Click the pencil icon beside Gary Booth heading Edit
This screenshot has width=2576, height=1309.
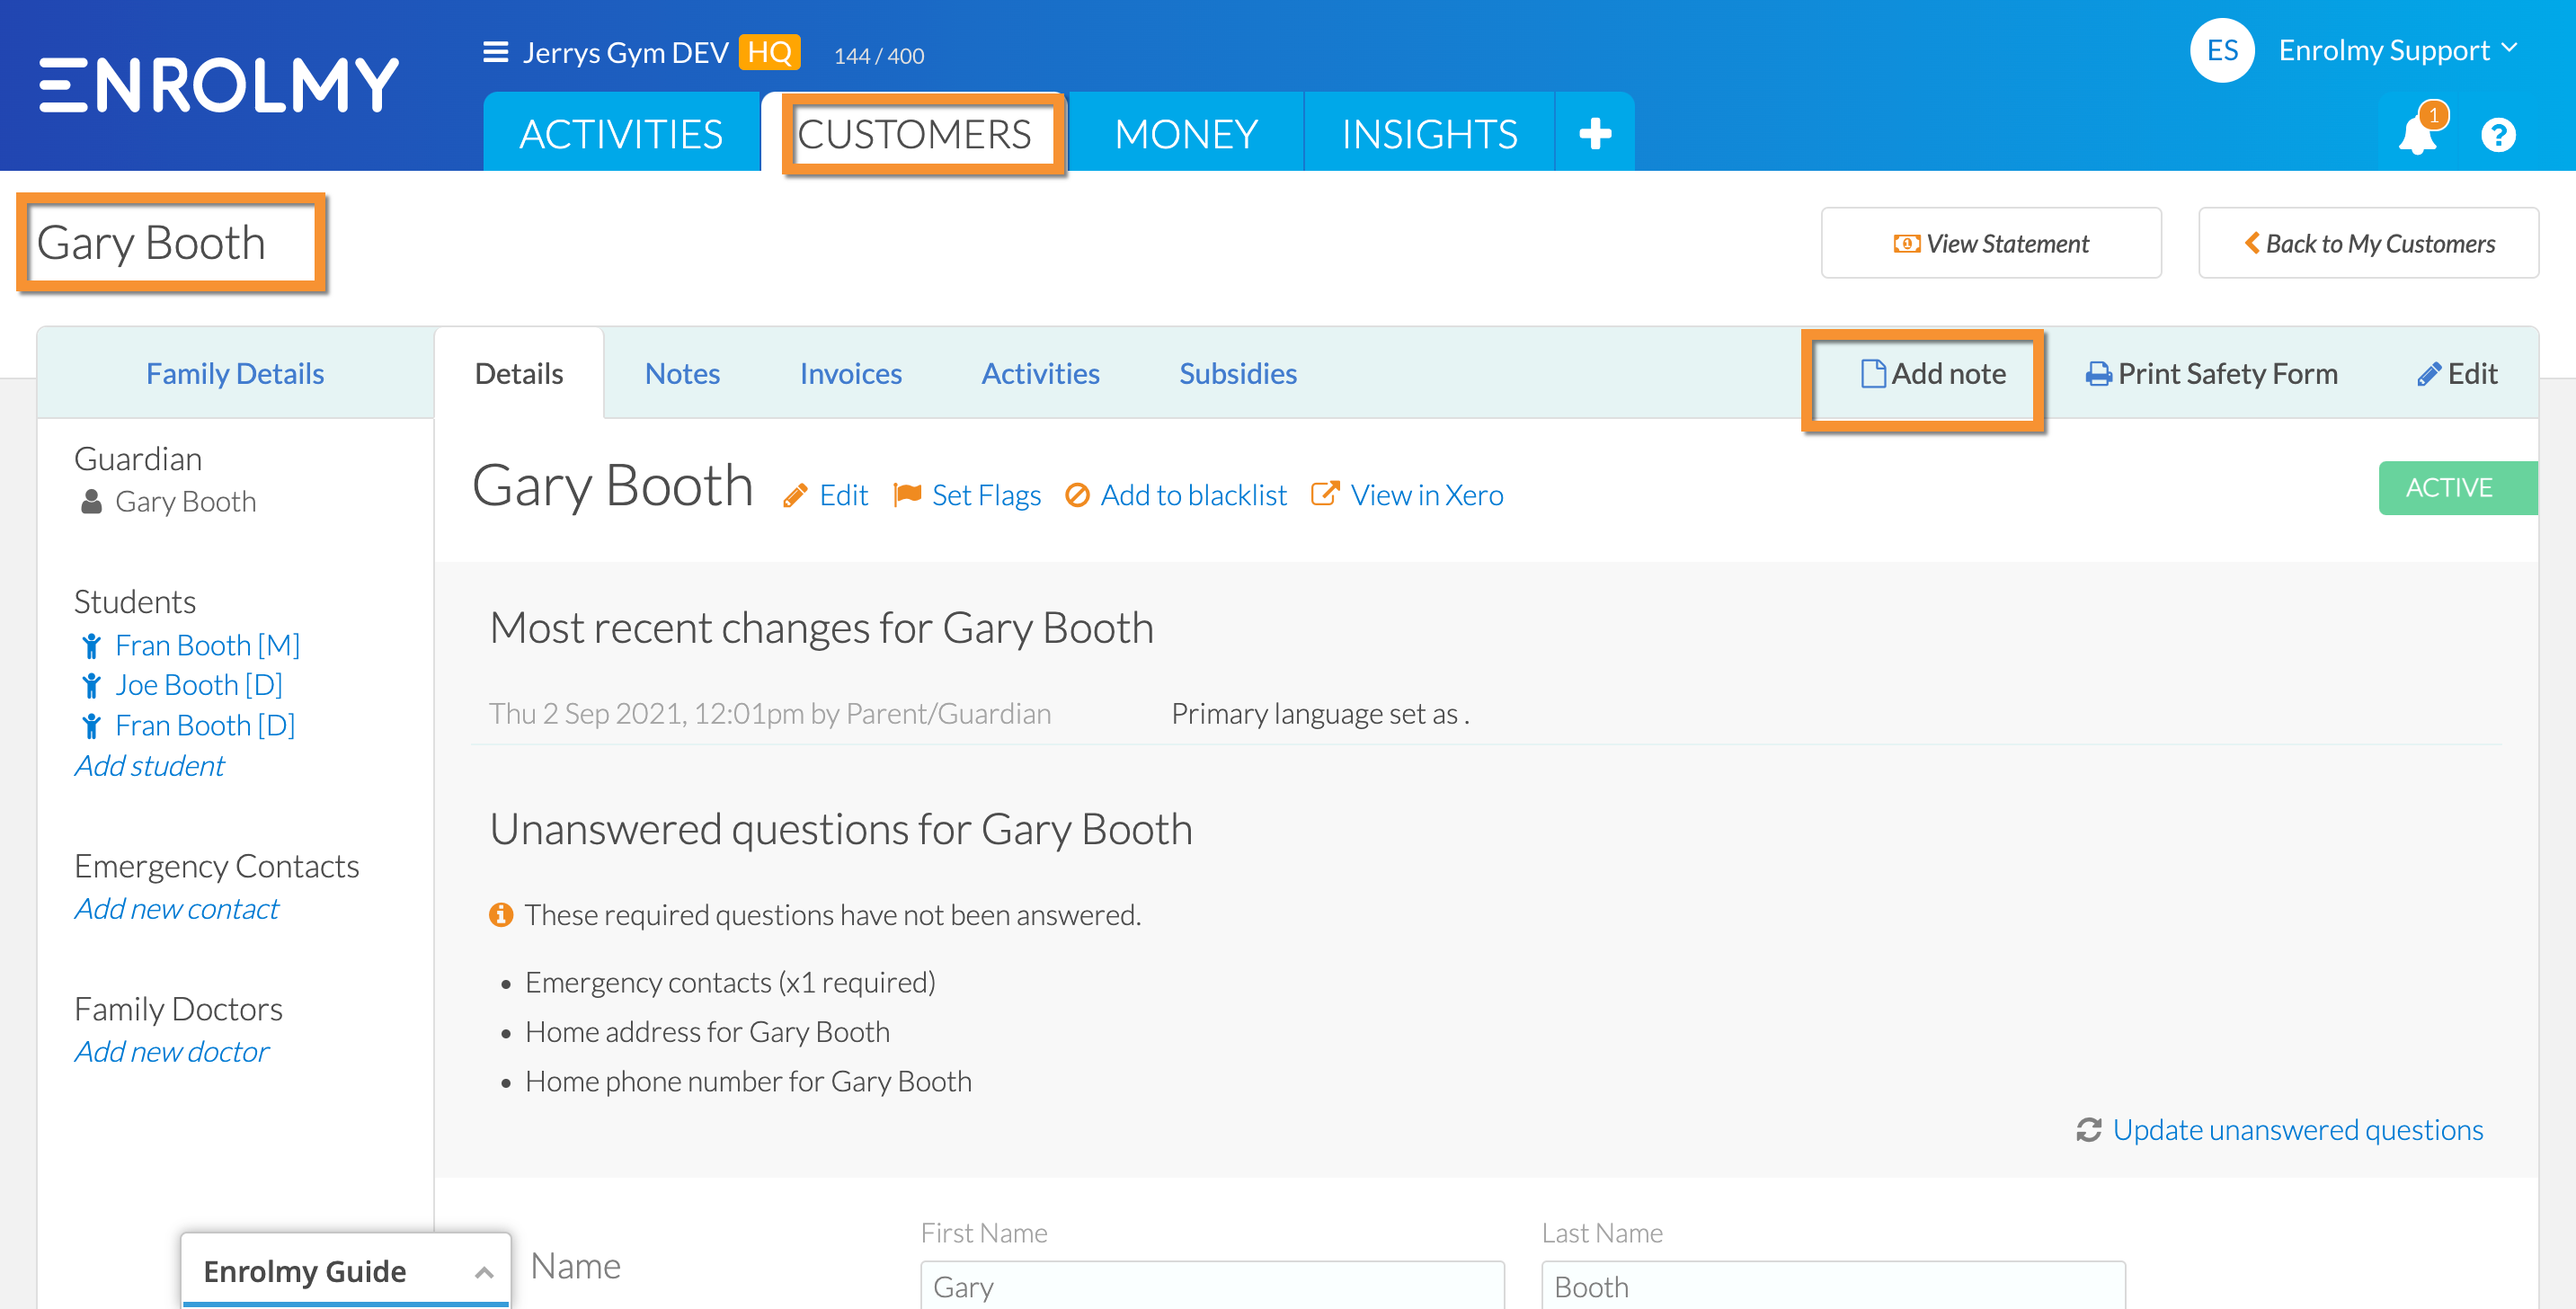tap(795, 495)
